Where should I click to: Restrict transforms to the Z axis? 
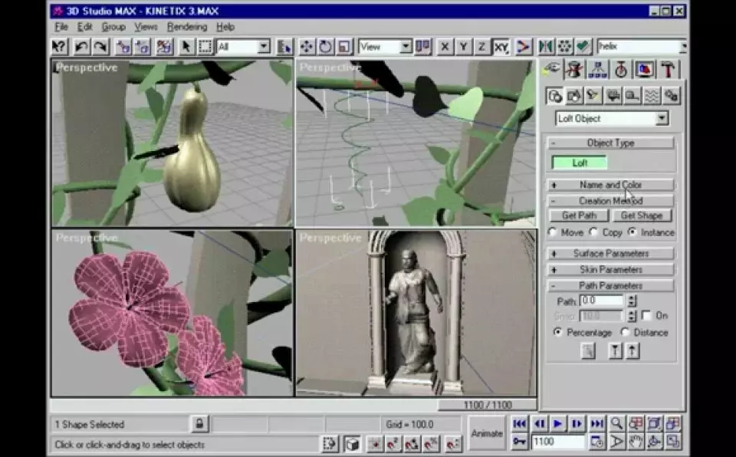[482, 47]
